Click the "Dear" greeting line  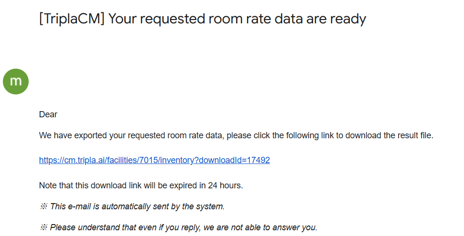[x=48, y=114]
